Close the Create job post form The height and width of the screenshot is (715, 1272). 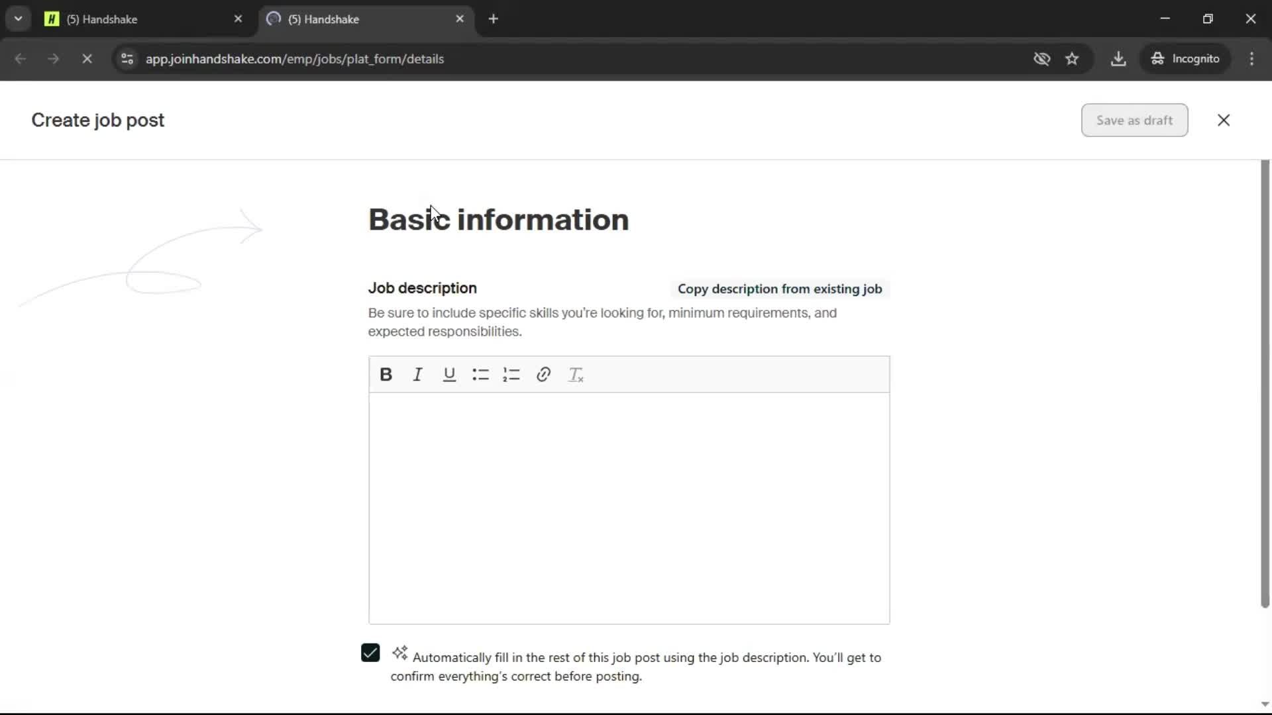coord(1224,120)
